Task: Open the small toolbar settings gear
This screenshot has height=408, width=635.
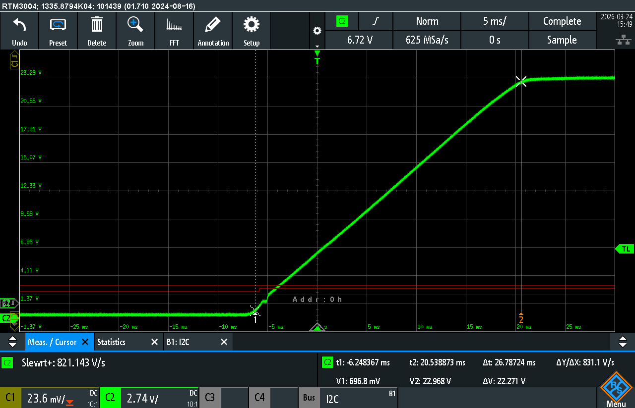Action: (x=317, y=31)
